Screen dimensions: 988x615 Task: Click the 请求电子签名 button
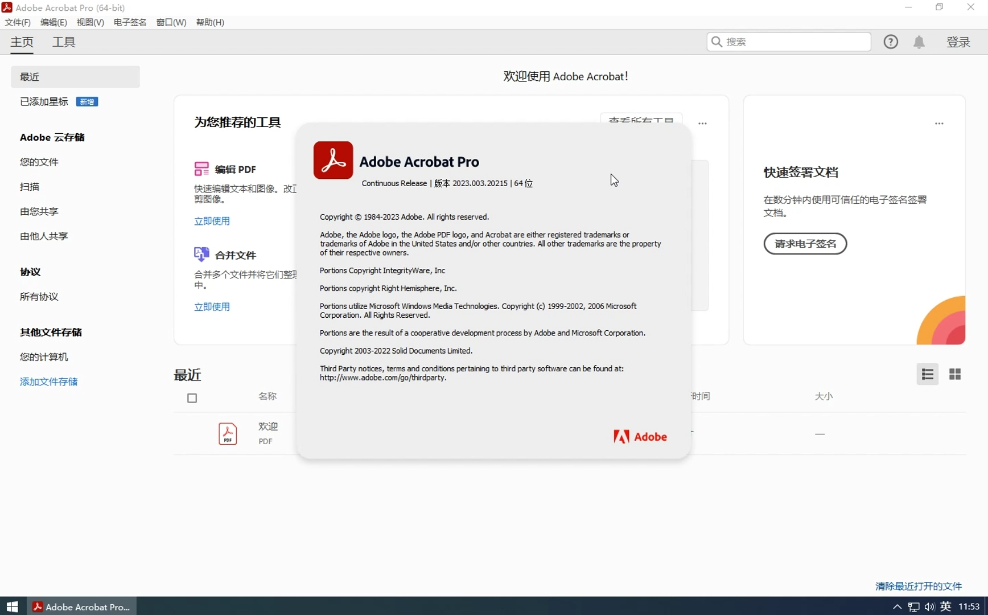tap(805, 244)
